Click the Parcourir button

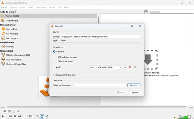point(134,85)
